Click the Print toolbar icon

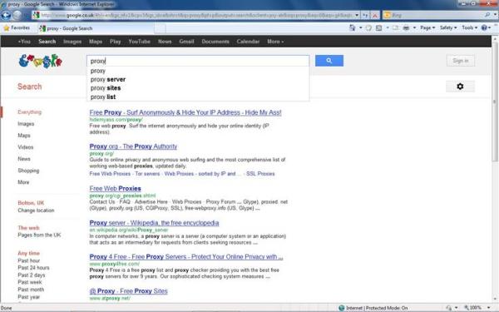tap(406, 27)
